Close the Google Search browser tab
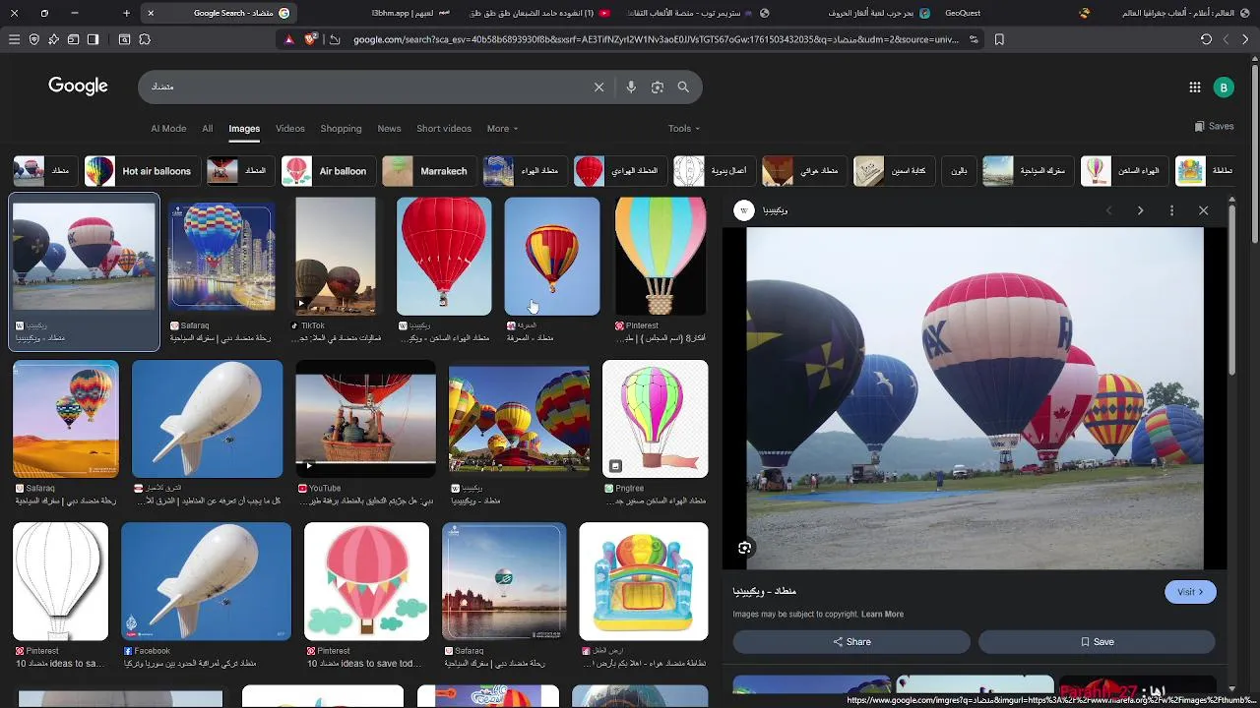This screenshot has height=708, width=1260. click(x=151, y=13)
